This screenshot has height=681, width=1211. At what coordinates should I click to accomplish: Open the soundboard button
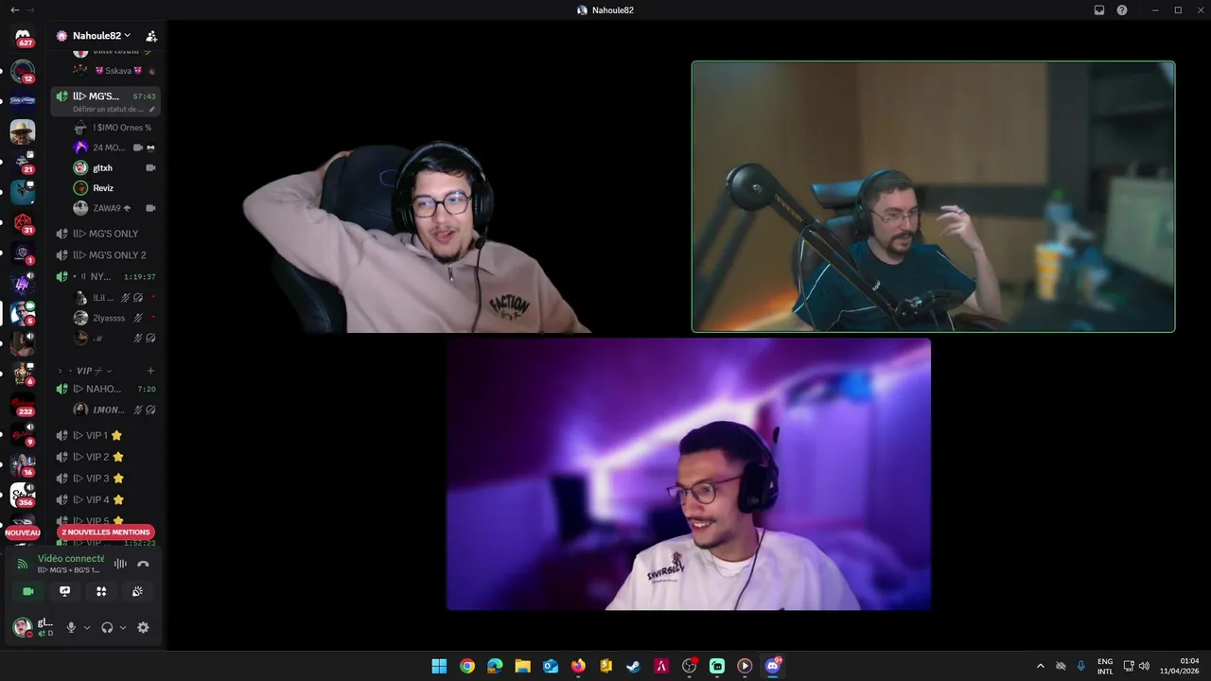(x=137, y=591)
